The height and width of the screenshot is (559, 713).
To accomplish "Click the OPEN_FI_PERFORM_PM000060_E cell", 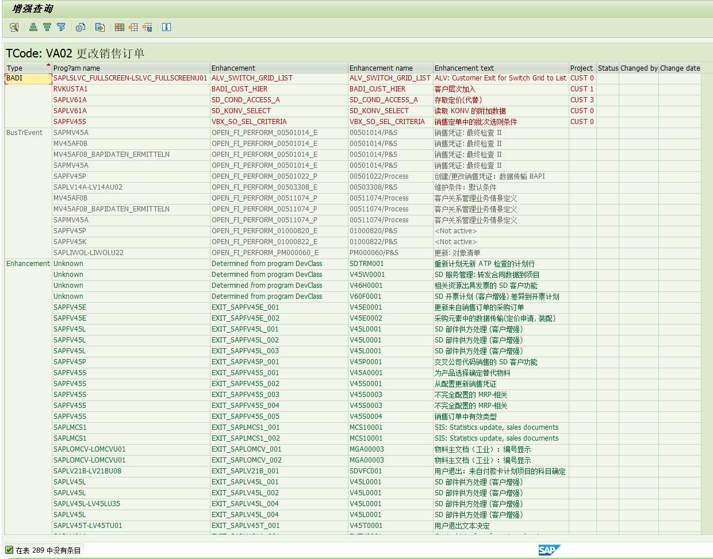I will point(279,253).
